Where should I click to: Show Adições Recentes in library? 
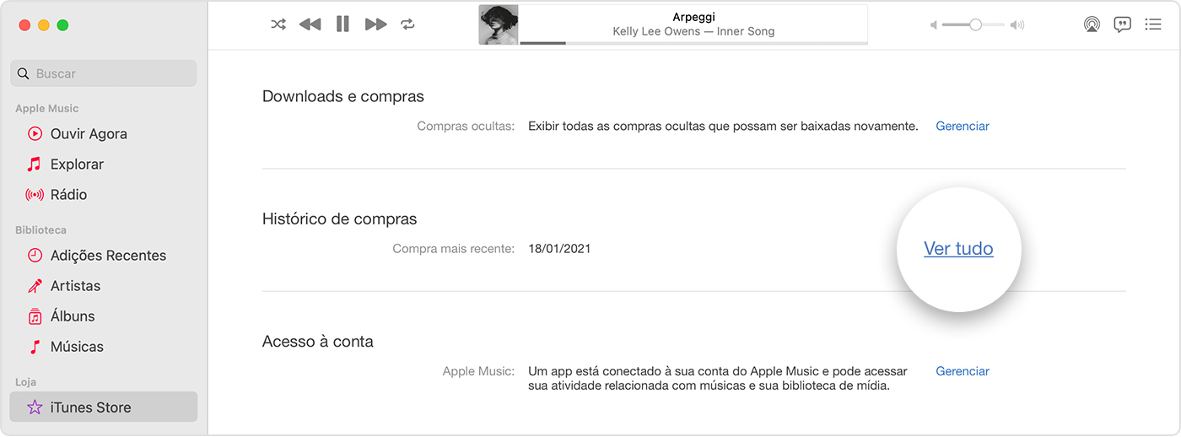[x=108, y=255]
